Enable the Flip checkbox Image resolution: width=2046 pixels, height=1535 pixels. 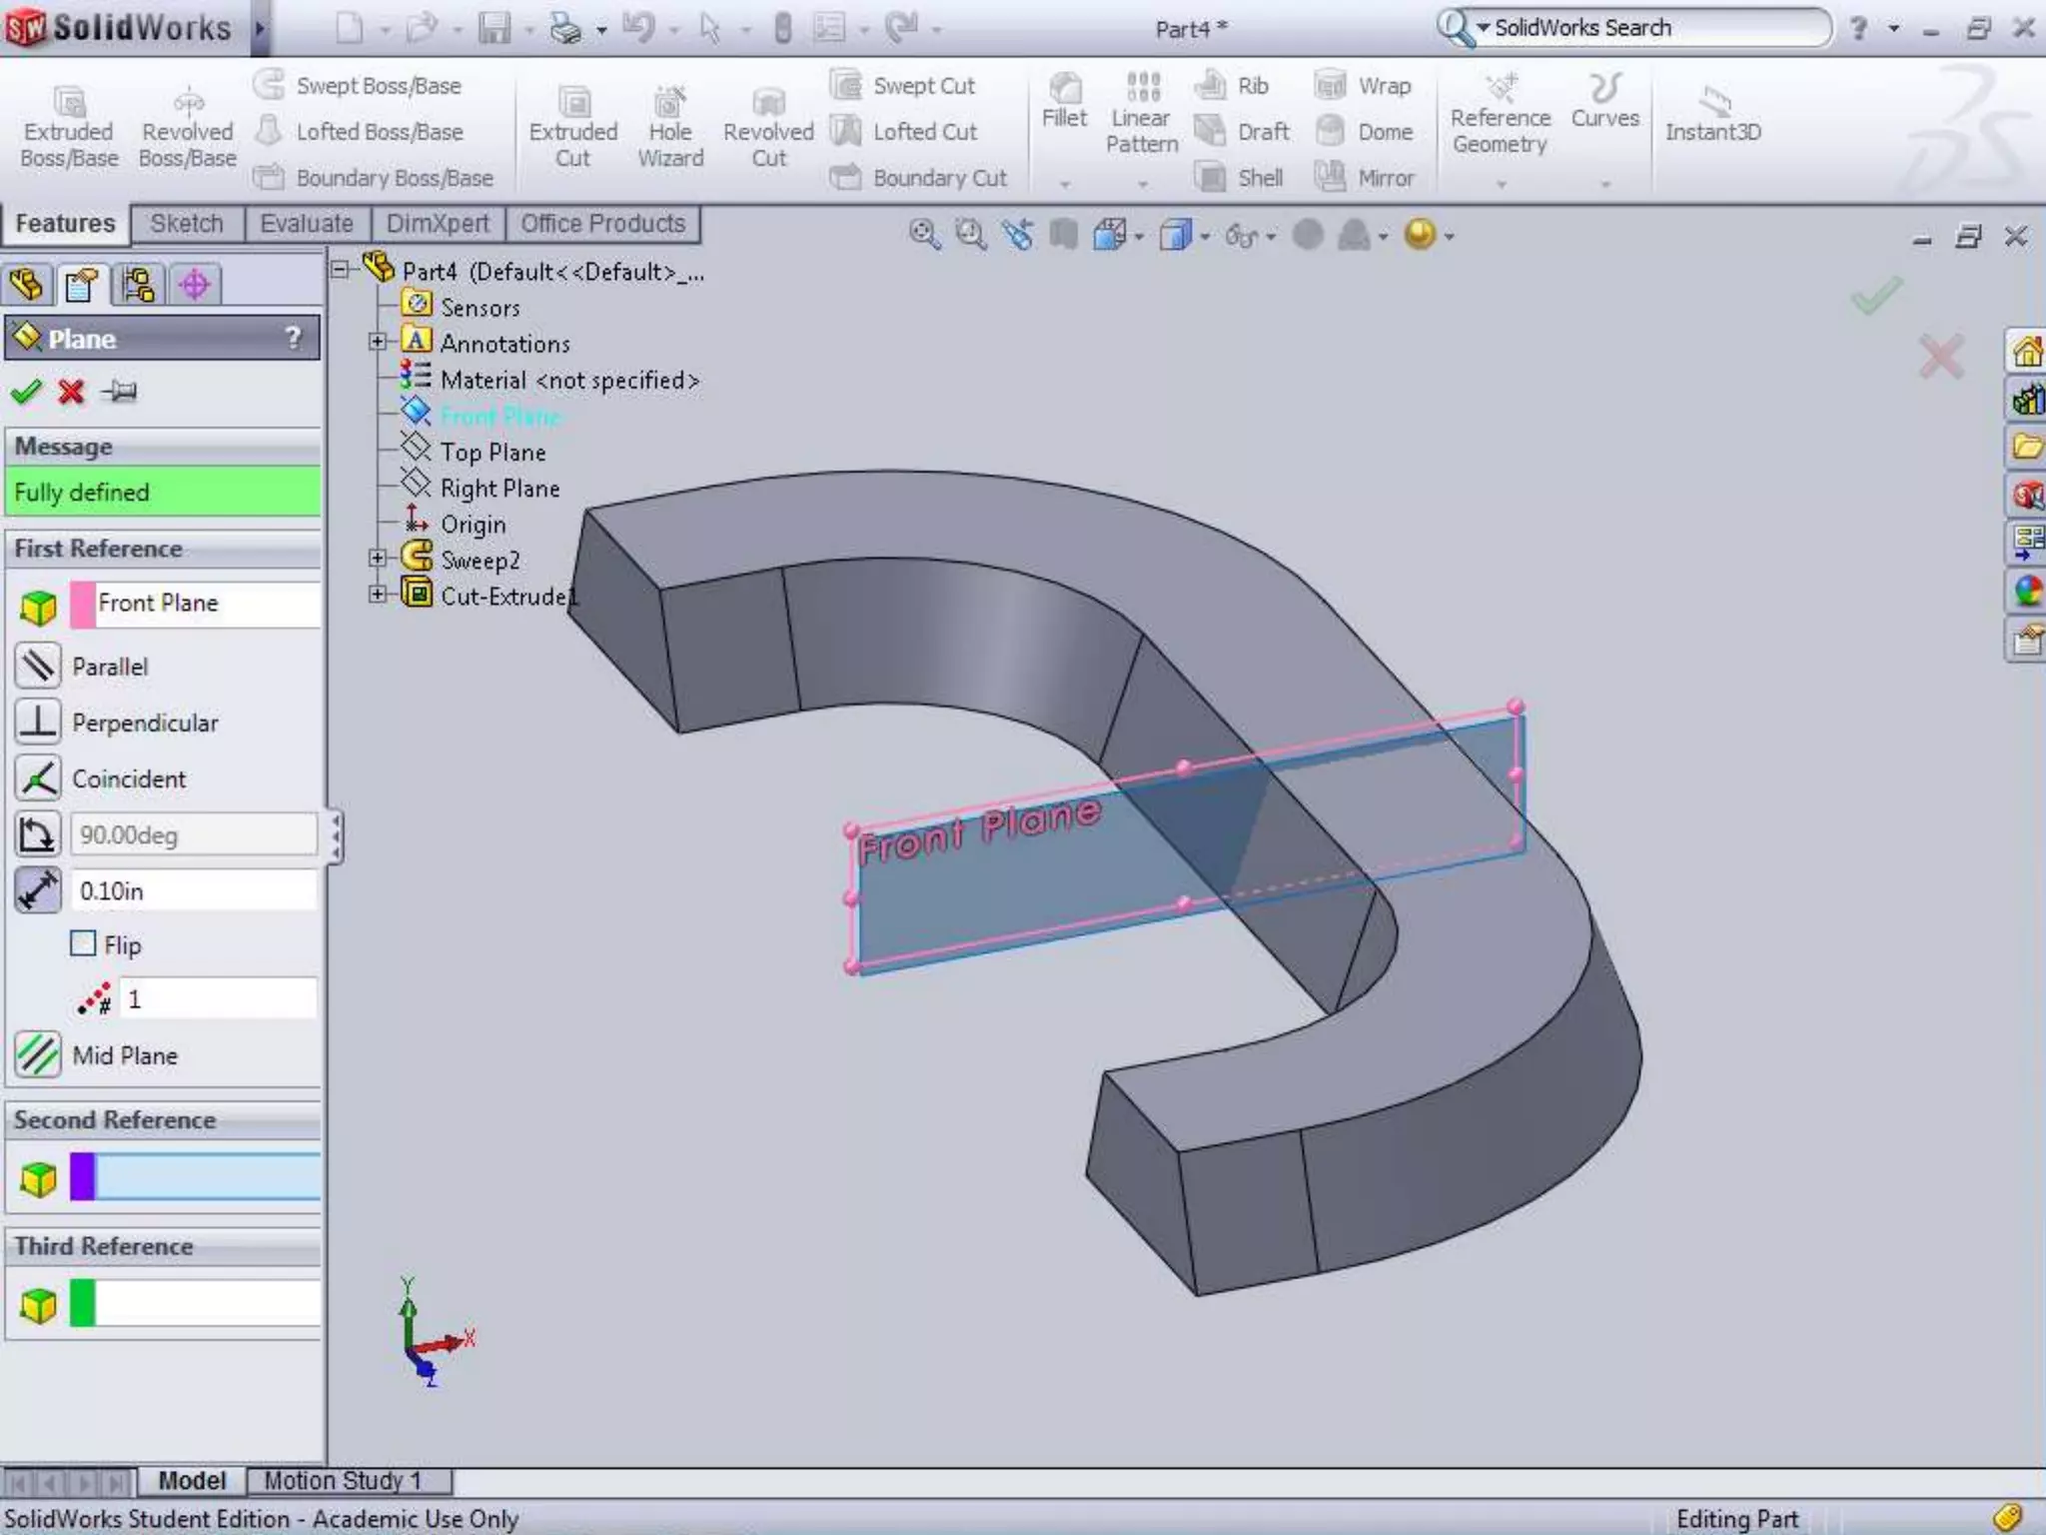click(x=84, y=944)
